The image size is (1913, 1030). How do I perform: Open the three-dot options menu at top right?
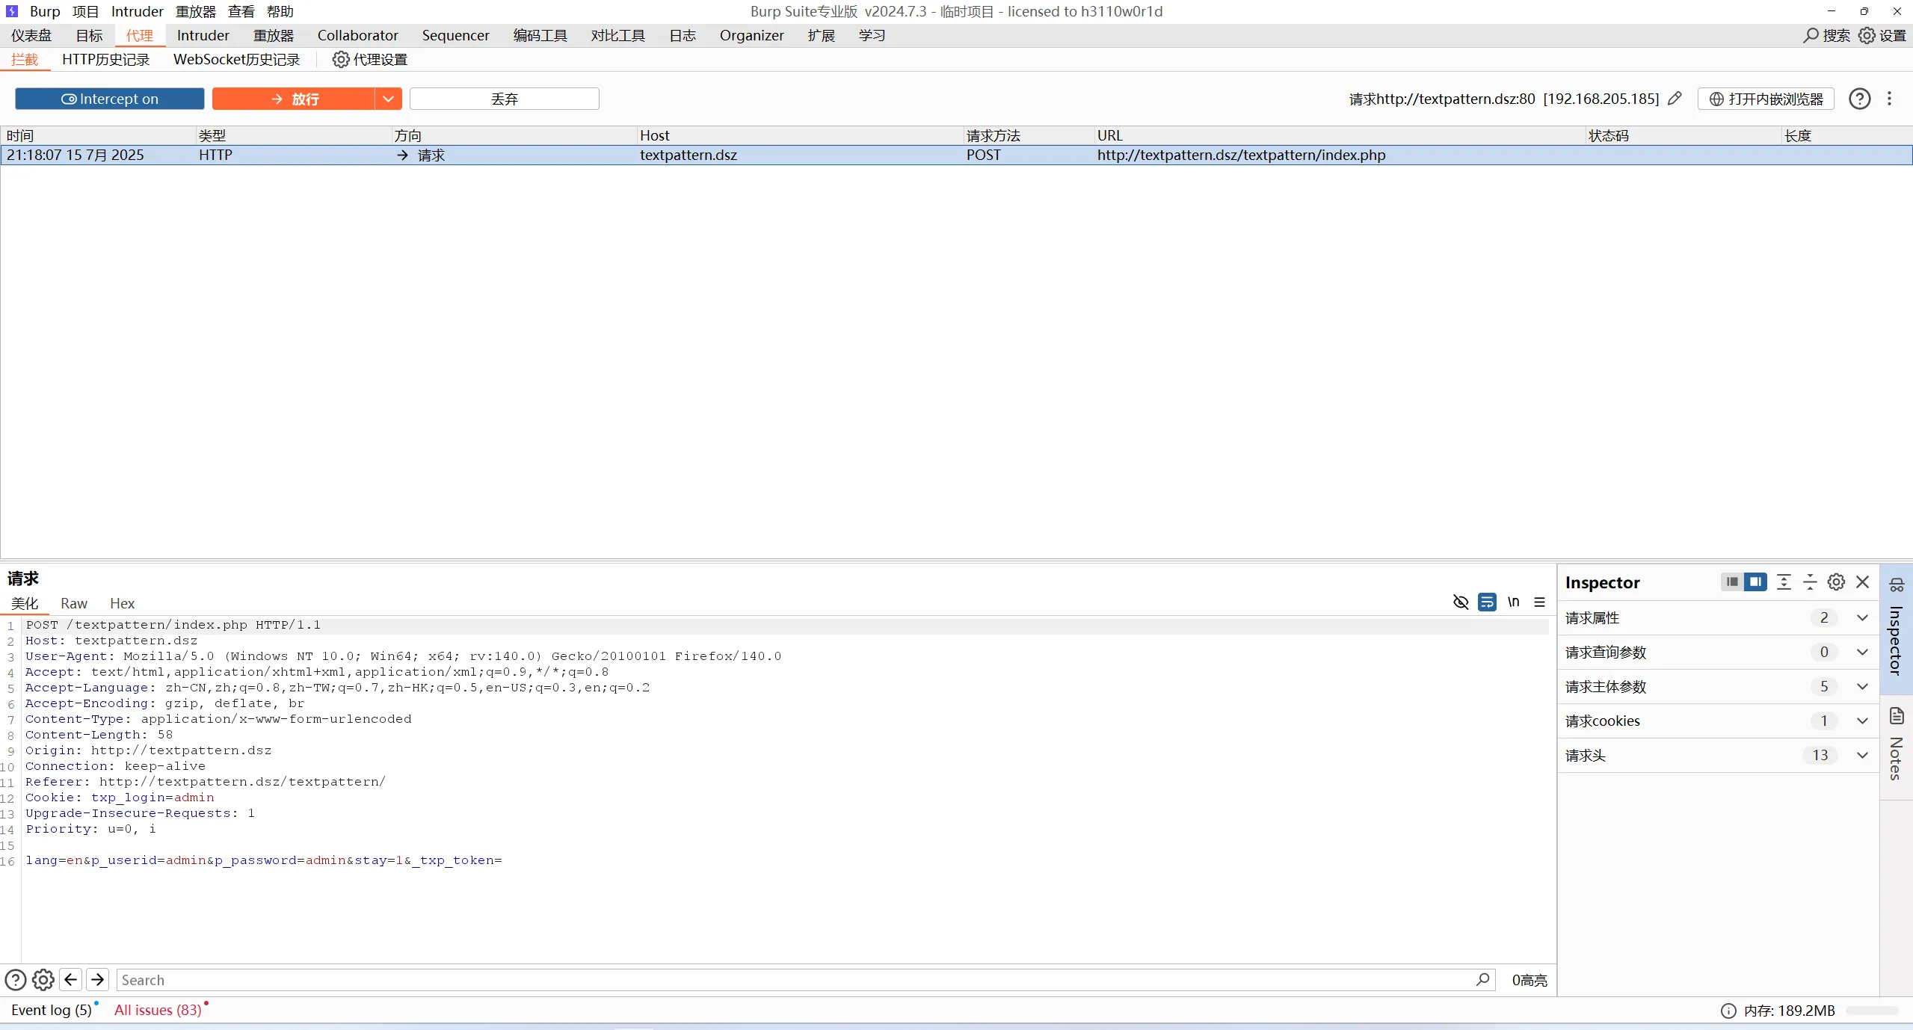pos(1889,99)
